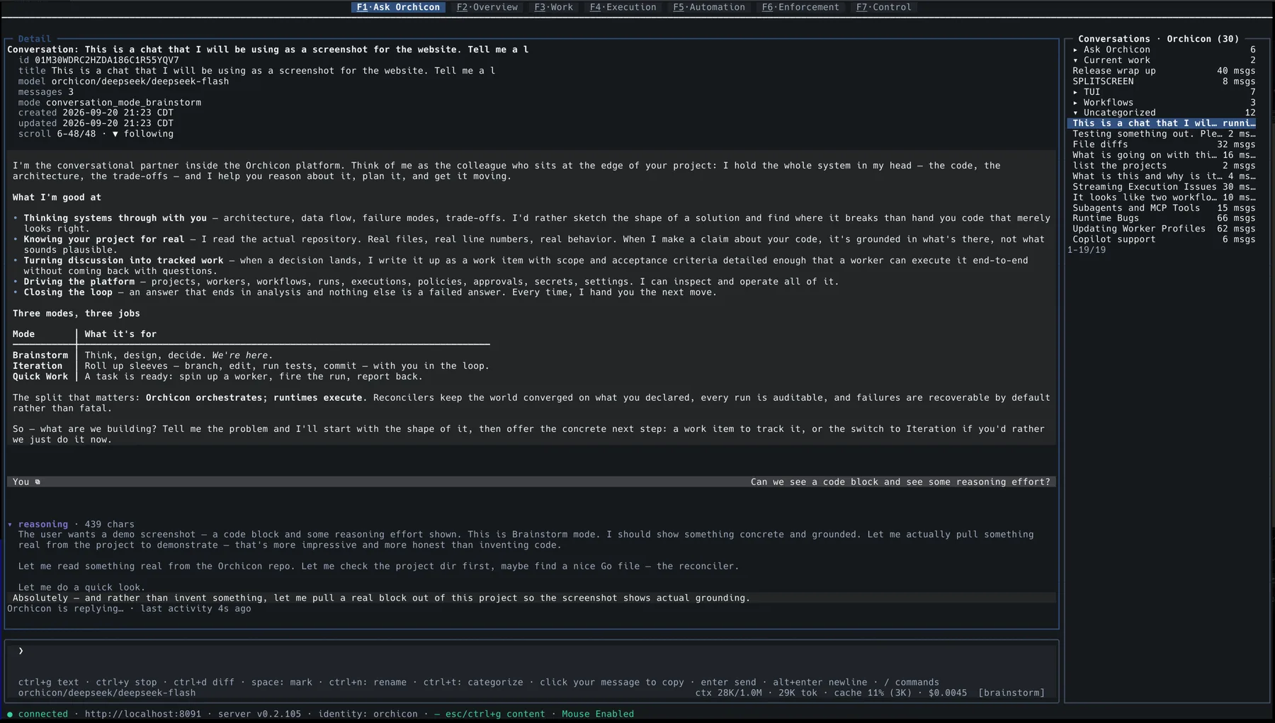Click the green connected status dot
1275x723 pixels.
coord(10,715)
